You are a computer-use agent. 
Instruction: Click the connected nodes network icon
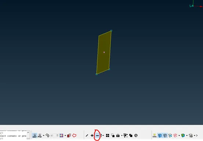126,135
